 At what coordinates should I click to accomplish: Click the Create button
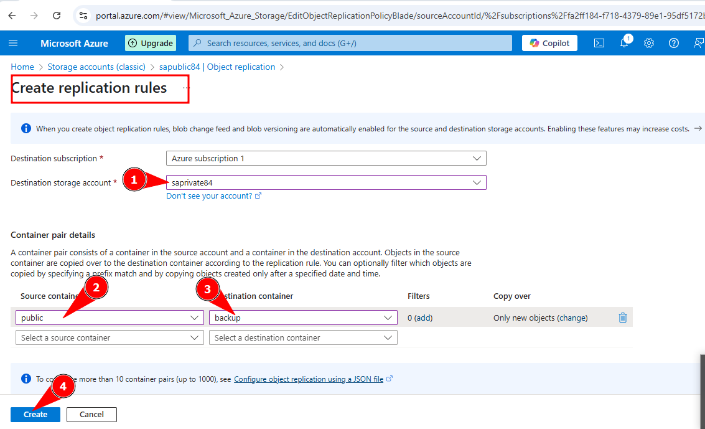coord(35,414)
